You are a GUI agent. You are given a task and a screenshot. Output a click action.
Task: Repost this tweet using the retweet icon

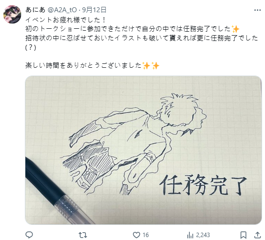[x=83, y=235]
